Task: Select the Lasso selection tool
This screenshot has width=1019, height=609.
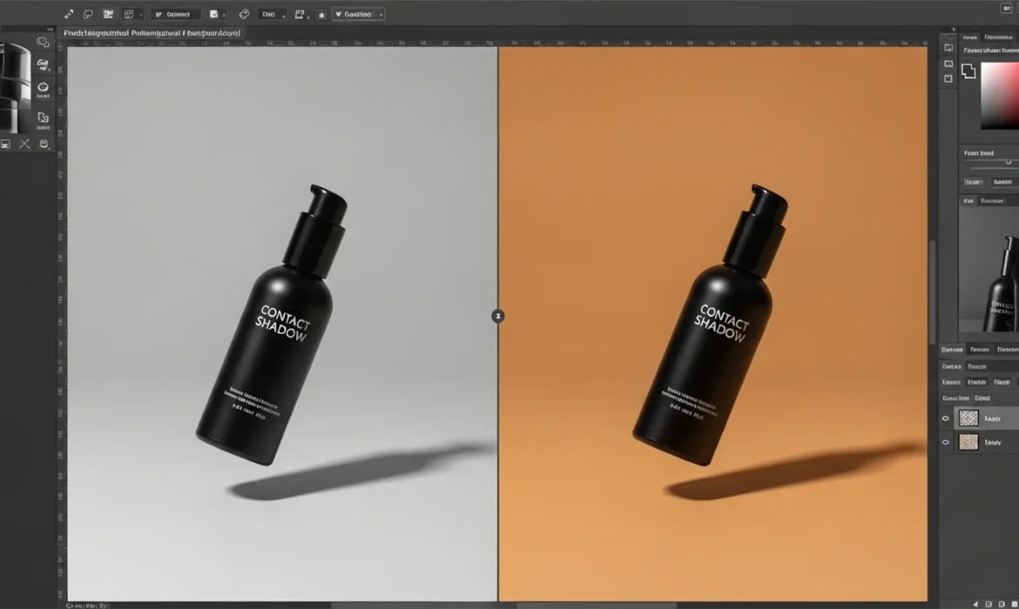Action: pos(88,14)
